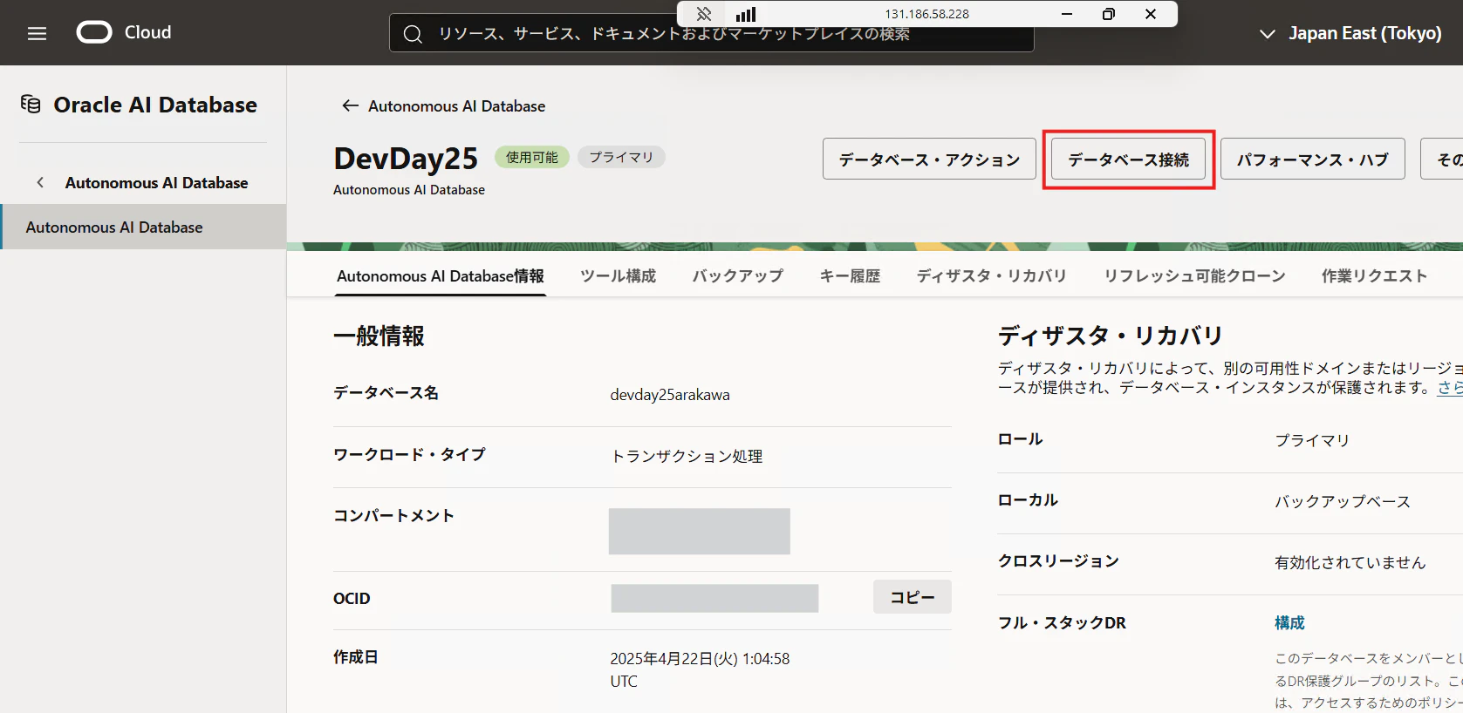
Task: Click the signal strength icon on session bar
Action: 746,14
